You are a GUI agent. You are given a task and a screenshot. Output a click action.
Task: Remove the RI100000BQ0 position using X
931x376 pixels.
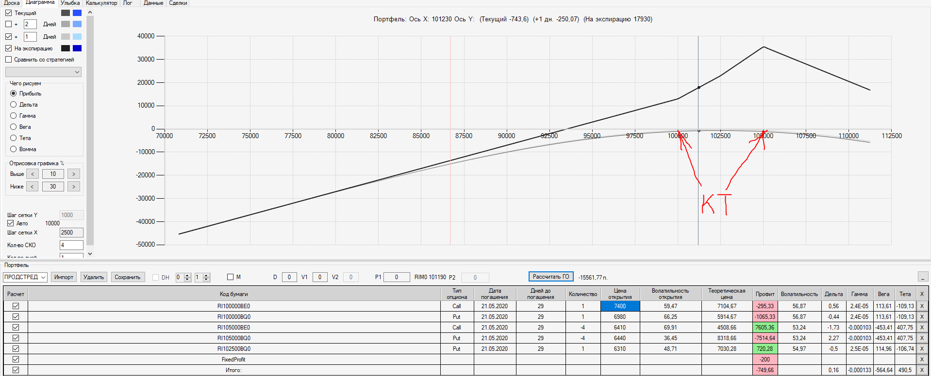coord(922,317)
